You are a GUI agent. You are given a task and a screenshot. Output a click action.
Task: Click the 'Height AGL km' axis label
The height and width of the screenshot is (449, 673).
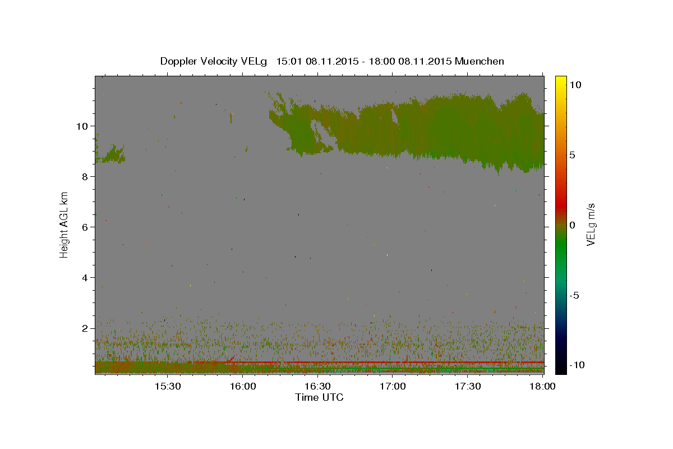pos(64,224)
